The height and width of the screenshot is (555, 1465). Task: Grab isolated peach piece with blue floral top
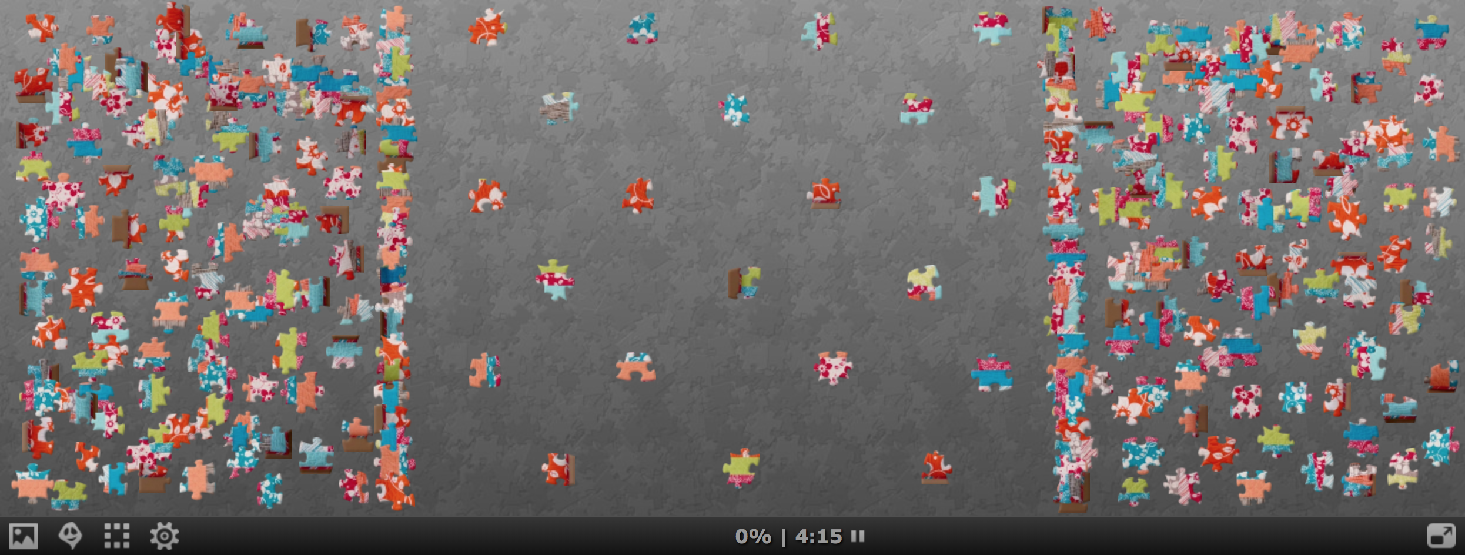coord(635,367)
